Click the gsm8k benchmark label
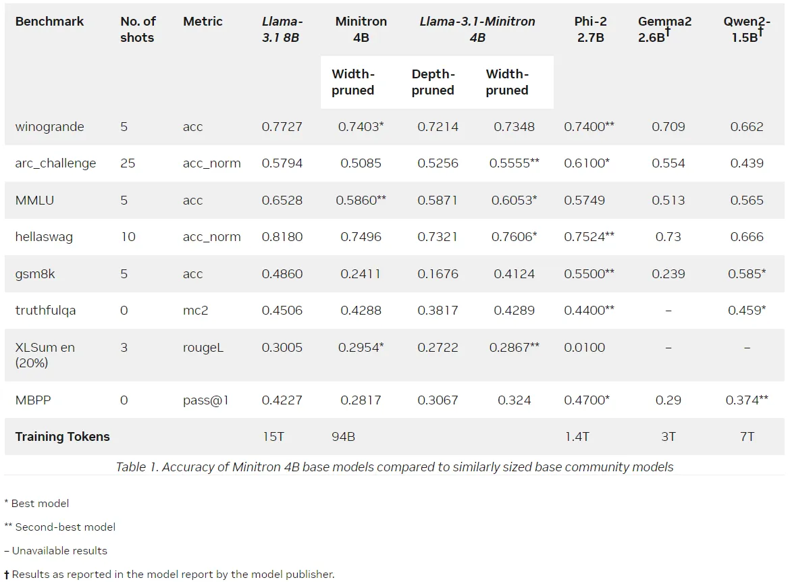Viewport: 788px width, 582px height. click(x=34, y=274)
